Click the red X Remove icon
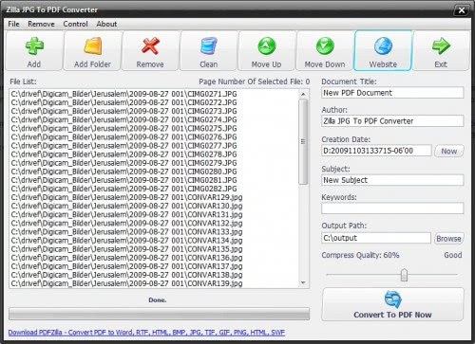This screenshot has height=344, width=475. coord(150,46)
